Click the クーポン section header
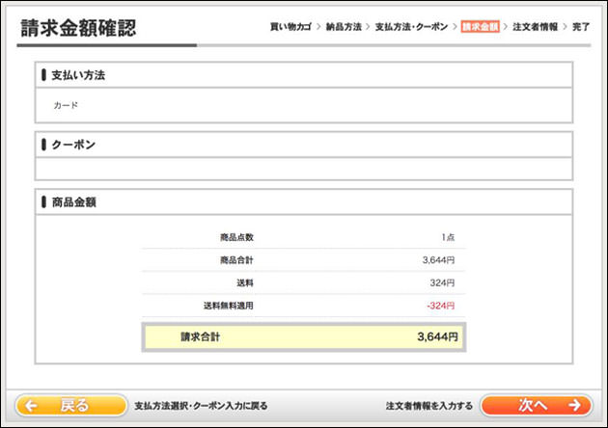608x428 pixels. coord(304,145)
